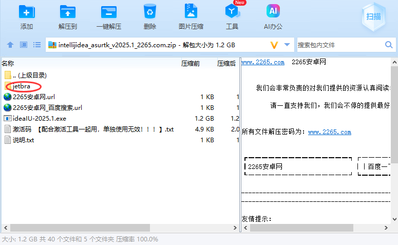Click the 一键解压 one-click extract icon
The width and height of the screenshot is (398, 245).
click(x=109, y=12)
